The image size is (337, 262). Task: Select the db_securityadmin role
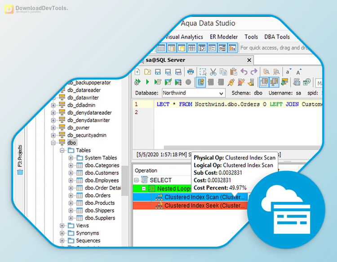pyautogui.click(x=87, y=135)
